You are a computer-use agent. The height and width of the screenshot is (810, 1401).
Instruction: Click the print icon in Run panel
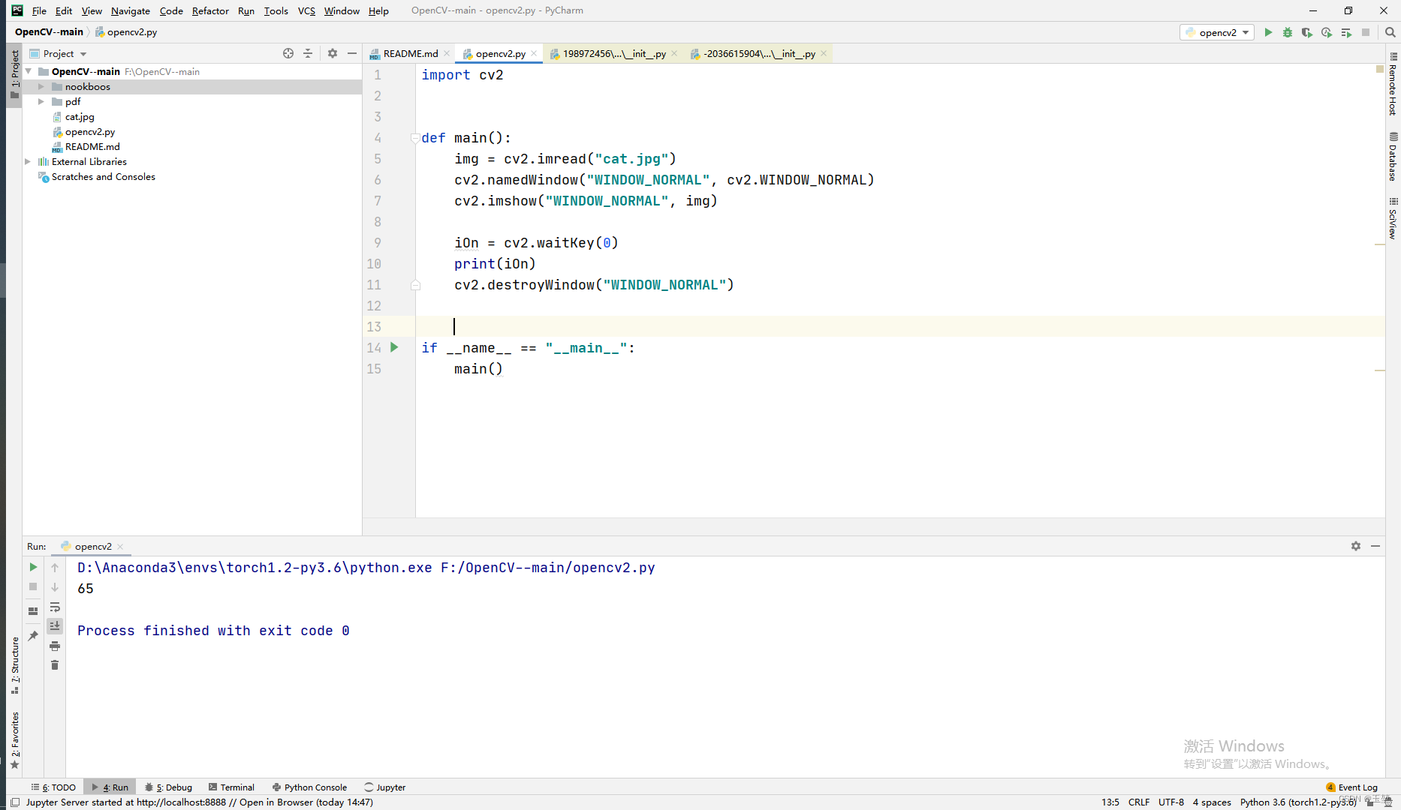click(55, 646)
